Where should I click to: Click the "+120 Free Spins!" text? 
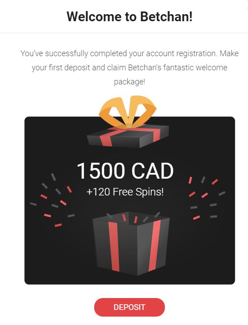125,192
